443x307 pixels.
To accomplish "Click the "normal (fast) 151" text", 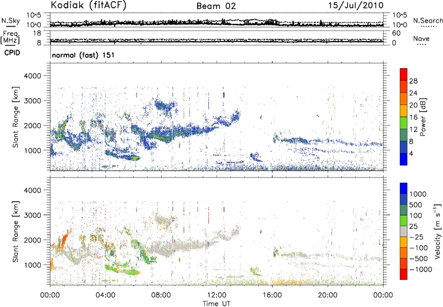I will [x=83, y=55].
